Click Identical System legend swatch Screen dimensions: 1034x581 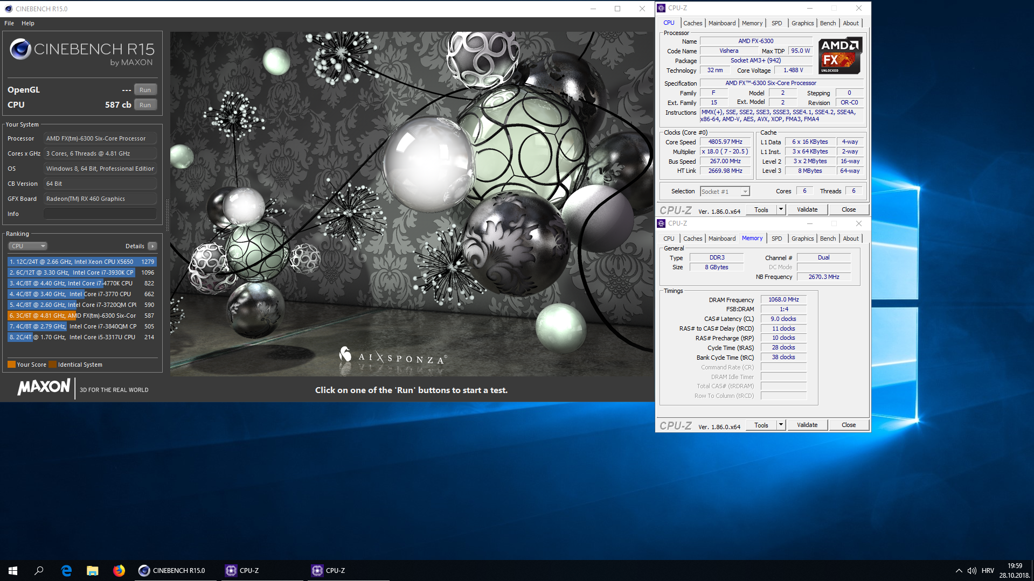[x=52, y=365]
